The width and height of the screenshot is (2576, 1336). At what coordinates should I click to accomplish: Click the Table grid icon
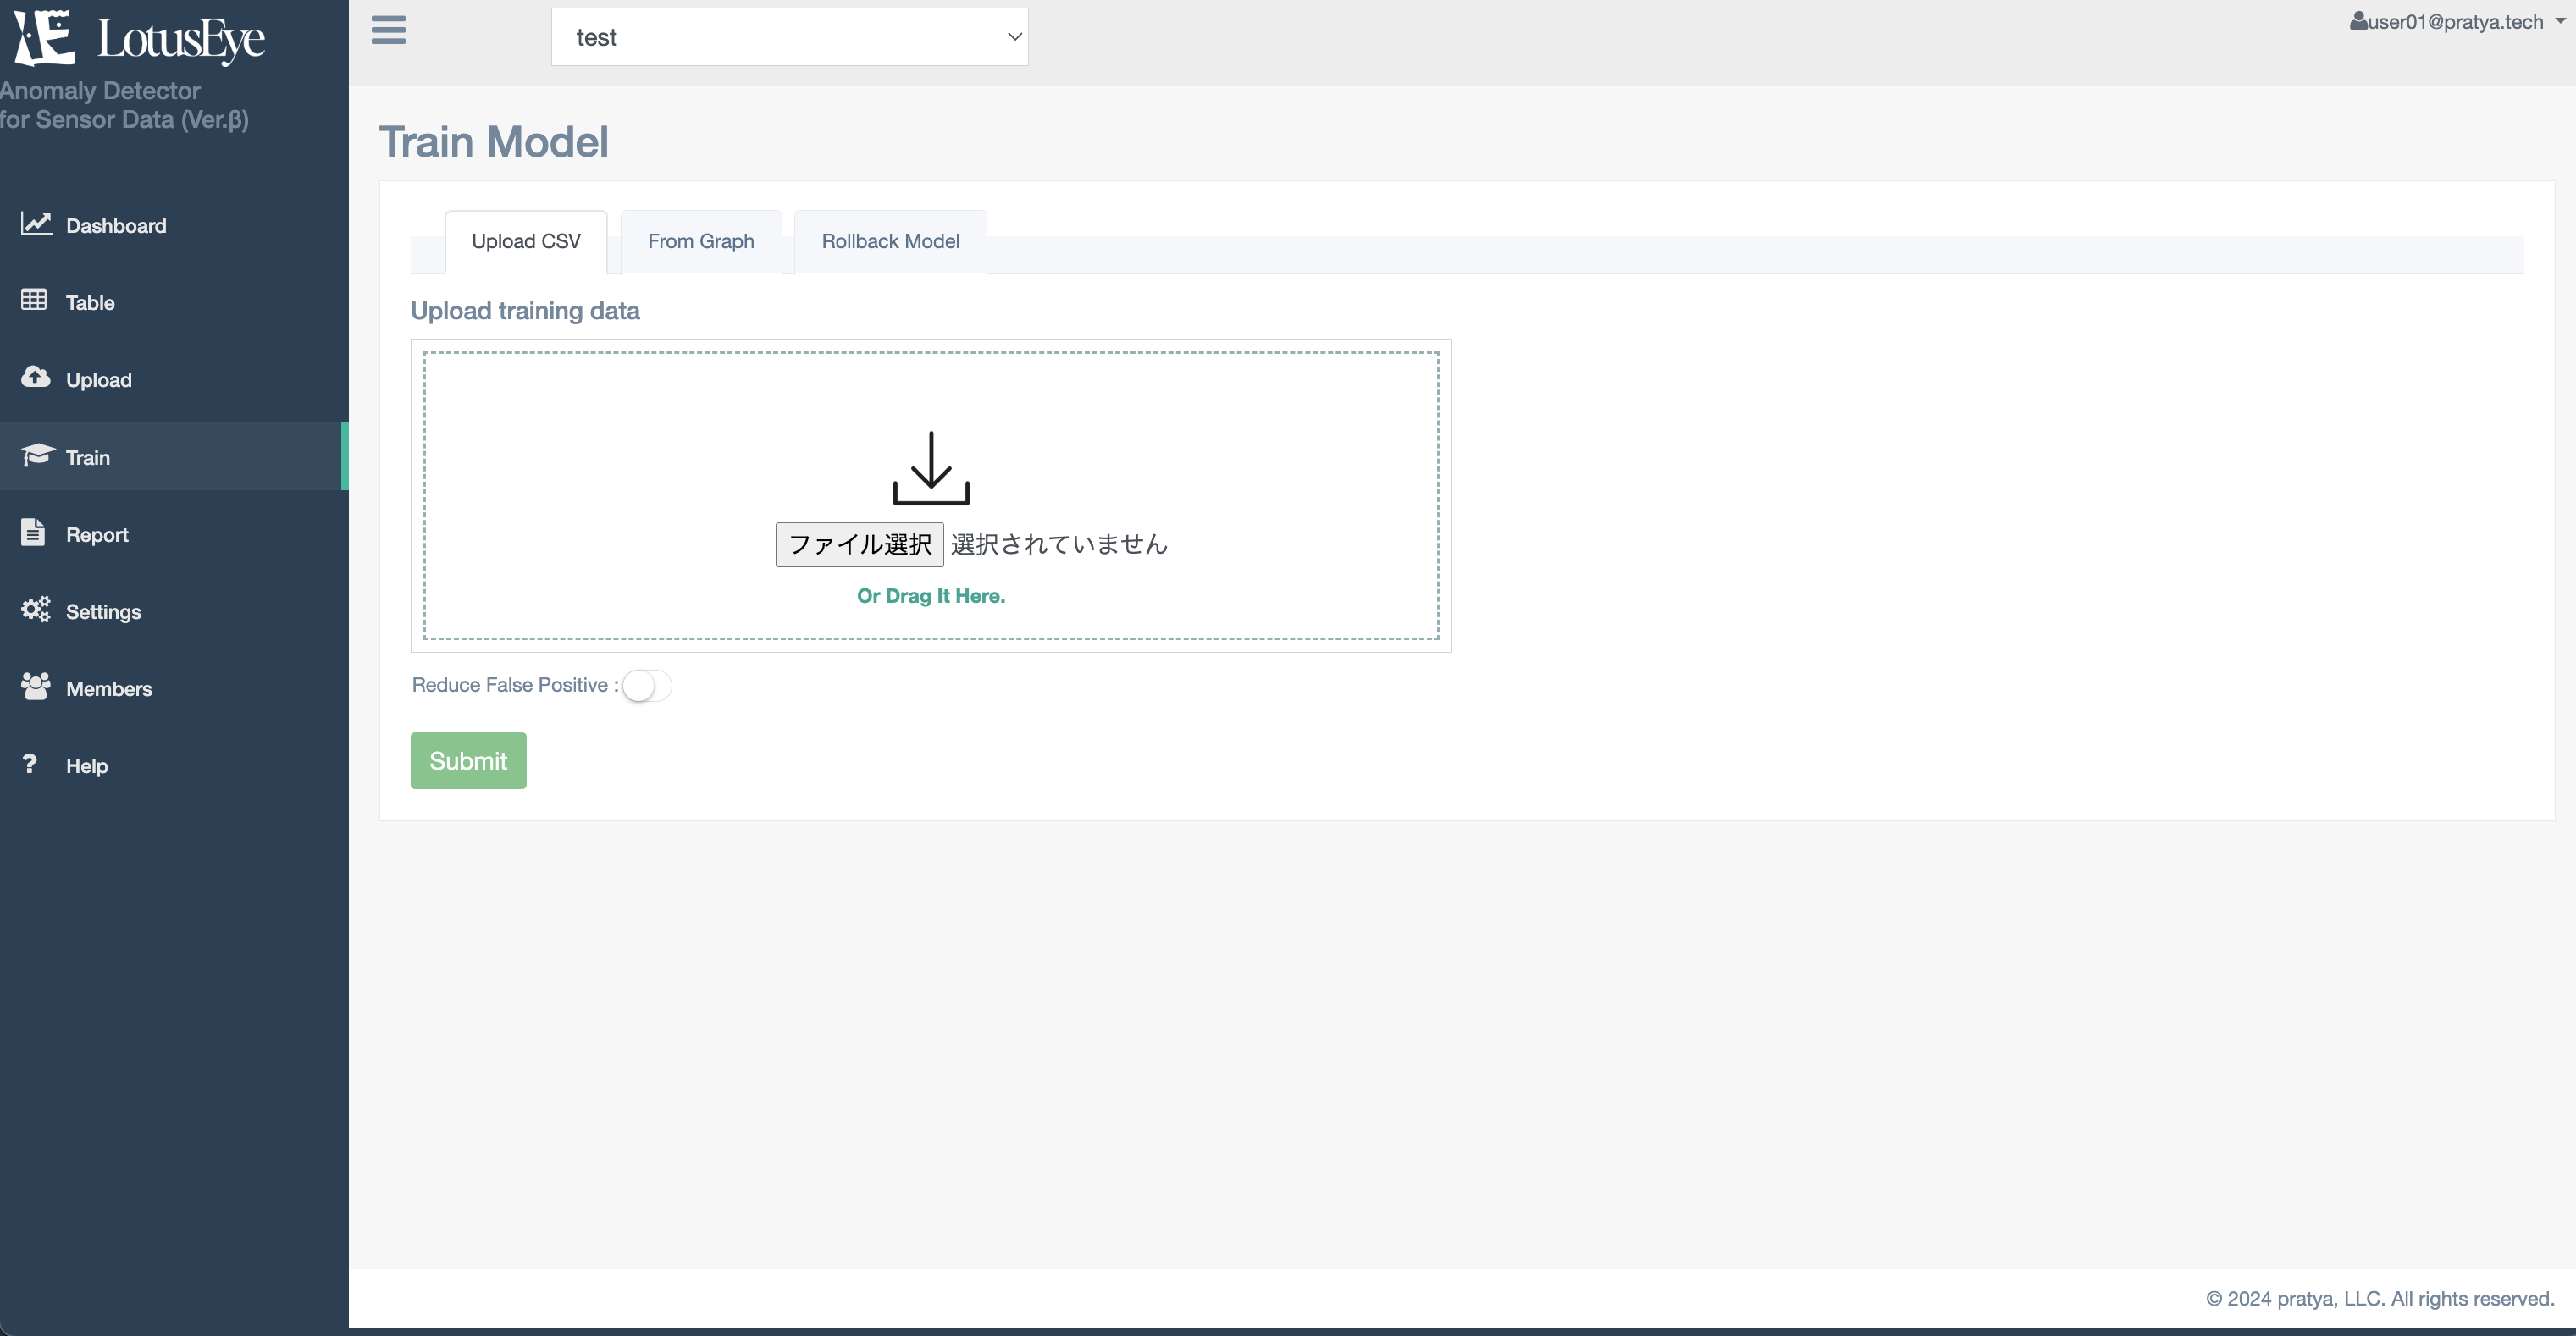point(34,300)
